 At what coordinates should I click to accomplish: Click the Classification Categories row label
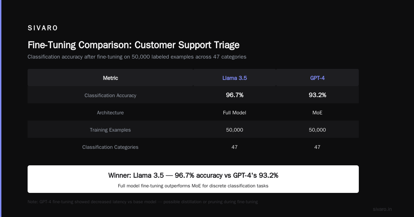(x=110, y=147)
